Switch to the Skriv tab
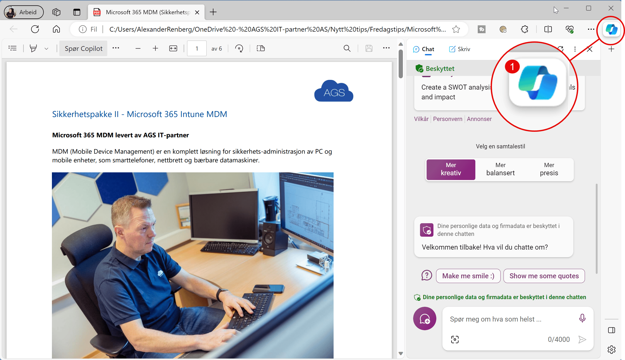This screenshot has width=625, height=360. 459,49
